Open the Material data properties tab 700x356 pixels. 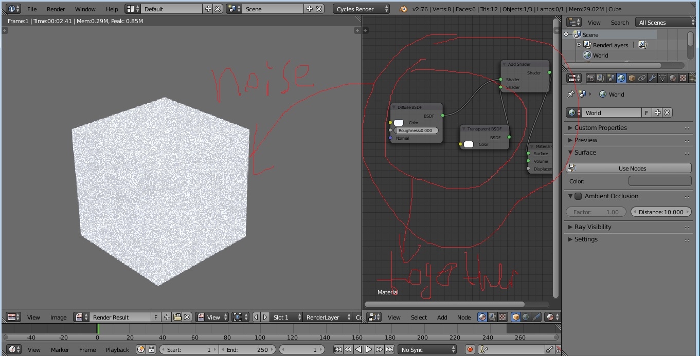click(673, 78)
